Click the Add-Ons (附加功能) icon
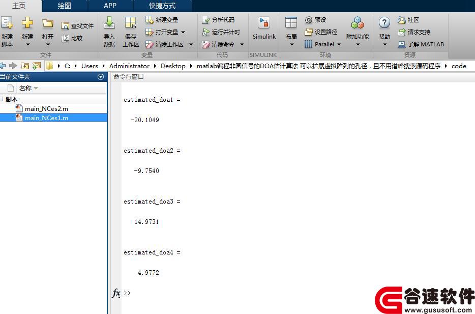This screenshot has width=475, height=314. pos(358,23)
